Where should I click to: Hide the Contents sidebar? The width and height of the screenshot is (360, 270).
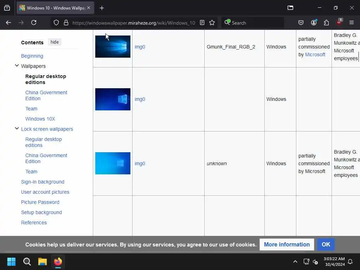tap(54, 42)
